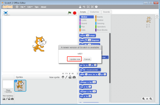Click the Scratch logo
The width and height of the screenshot is (160, 105).
tap(8, 7)
